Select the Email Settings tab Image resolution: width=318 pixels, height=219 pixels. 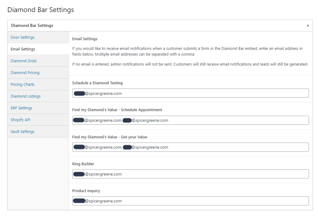coord(23,49)
